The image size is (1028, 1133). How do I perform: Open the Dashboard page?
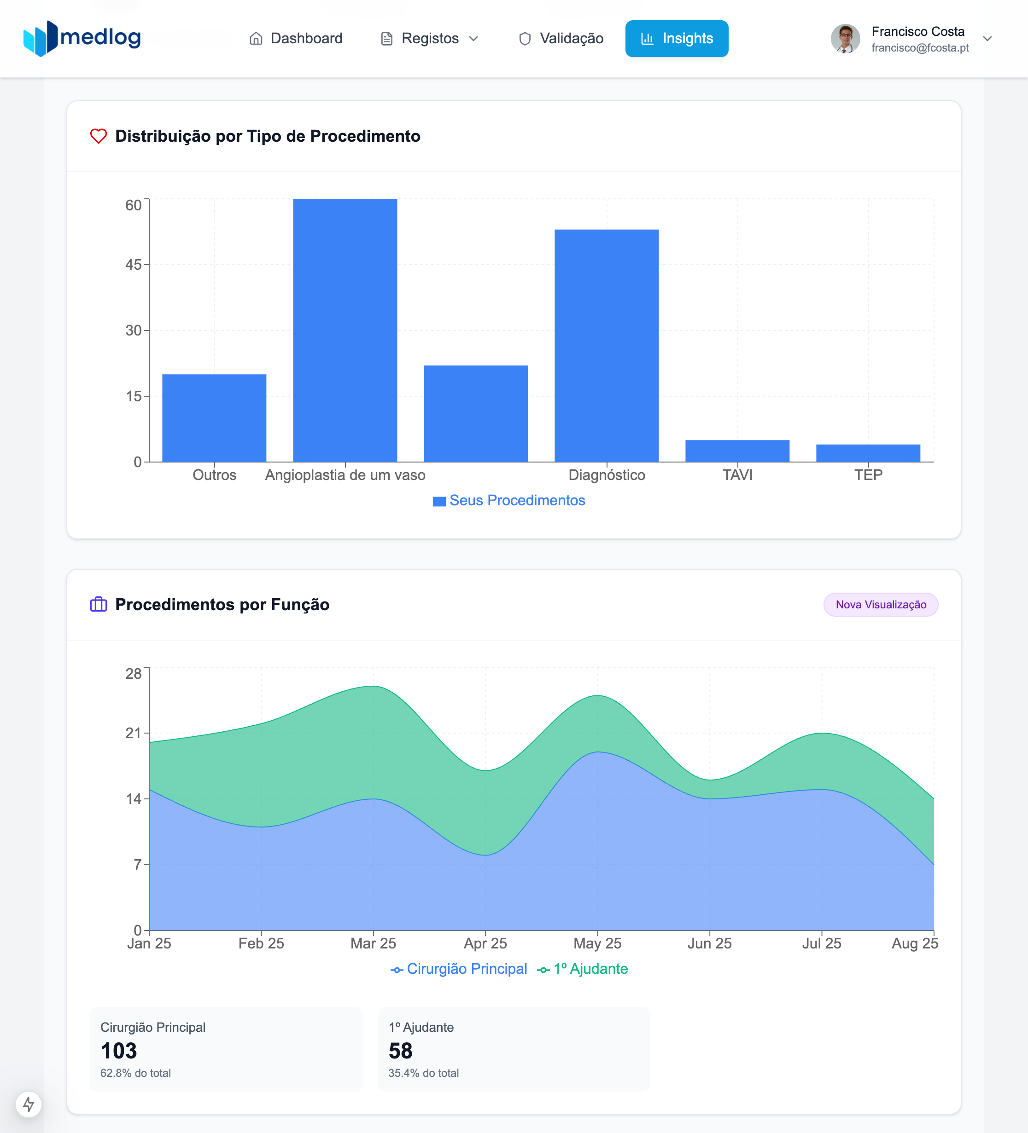[306, 39]
